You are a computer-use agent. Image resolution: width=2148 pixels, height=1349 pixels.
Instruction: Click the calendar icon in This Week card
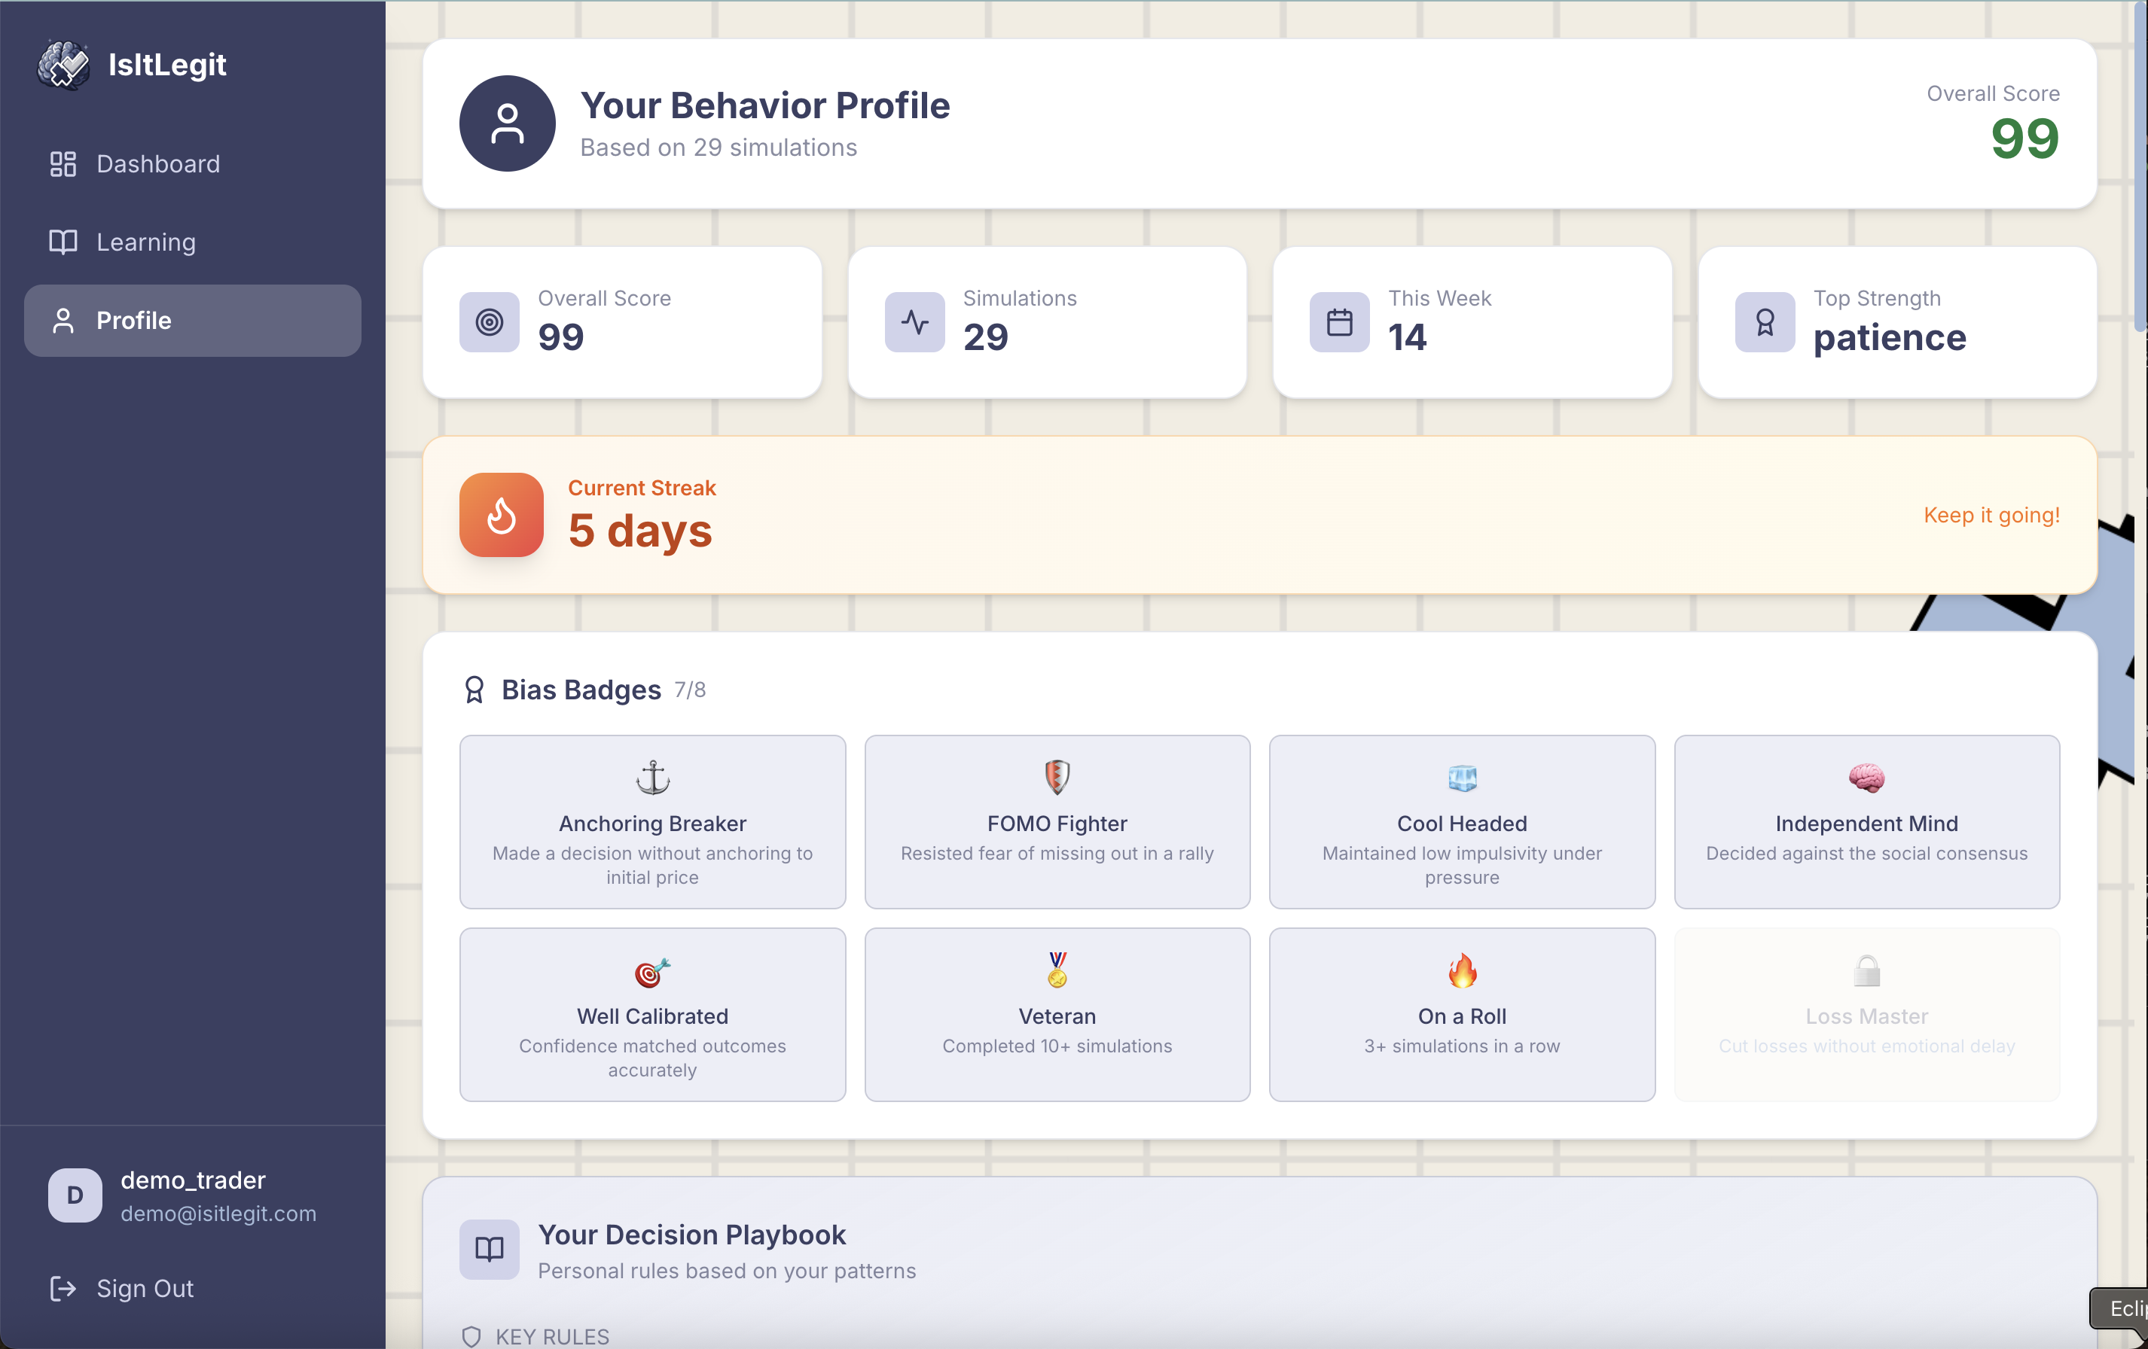[1339, 322]
